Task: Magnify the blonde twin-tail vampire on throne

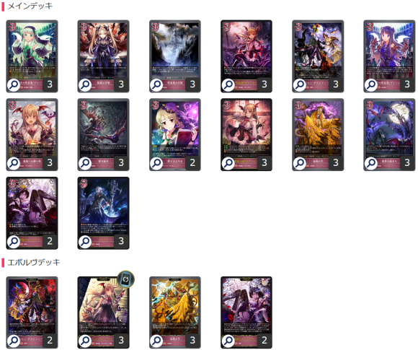Action: [85, 85]
